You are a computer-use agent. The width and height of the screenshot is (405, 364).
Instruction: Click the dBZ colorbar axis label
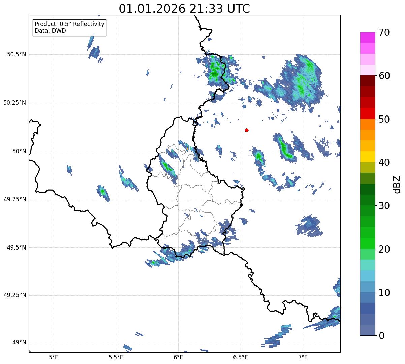pos(397,184)
